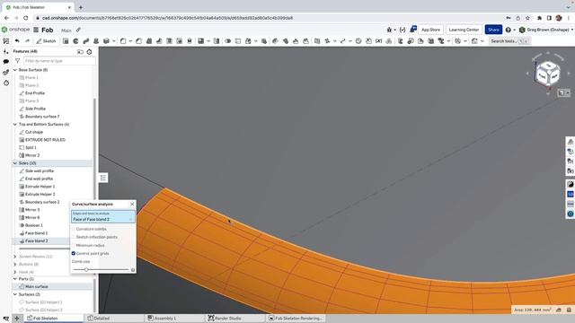The height and width of the screenshot is (323, 575).
Task: Expand the Screen Recess folder
Action: point(15,257)
